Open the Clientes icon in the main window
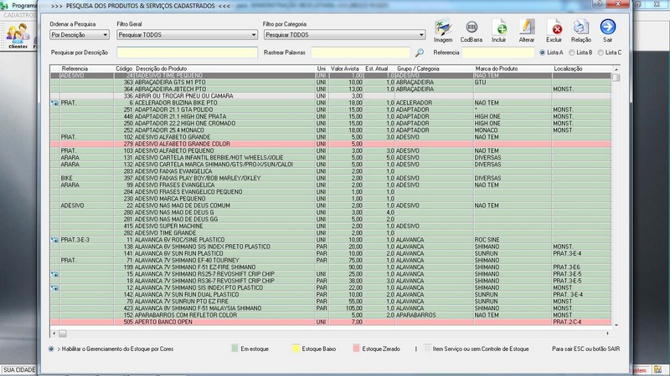670x376 pixels. pos(18,36)
